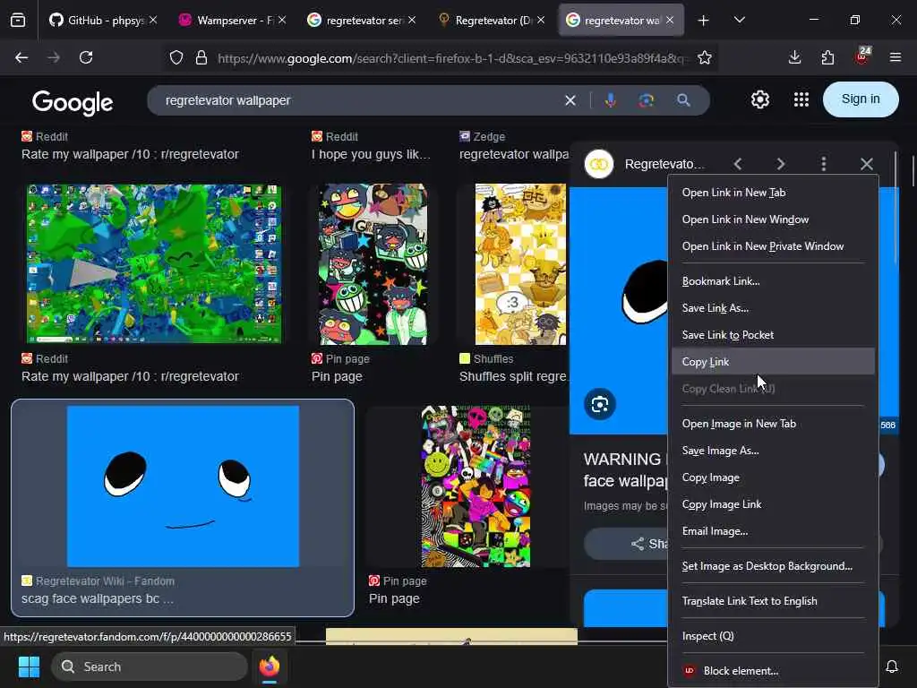
Task: Open uBlock Origin extension icon
Action: [x=862, y=56]
